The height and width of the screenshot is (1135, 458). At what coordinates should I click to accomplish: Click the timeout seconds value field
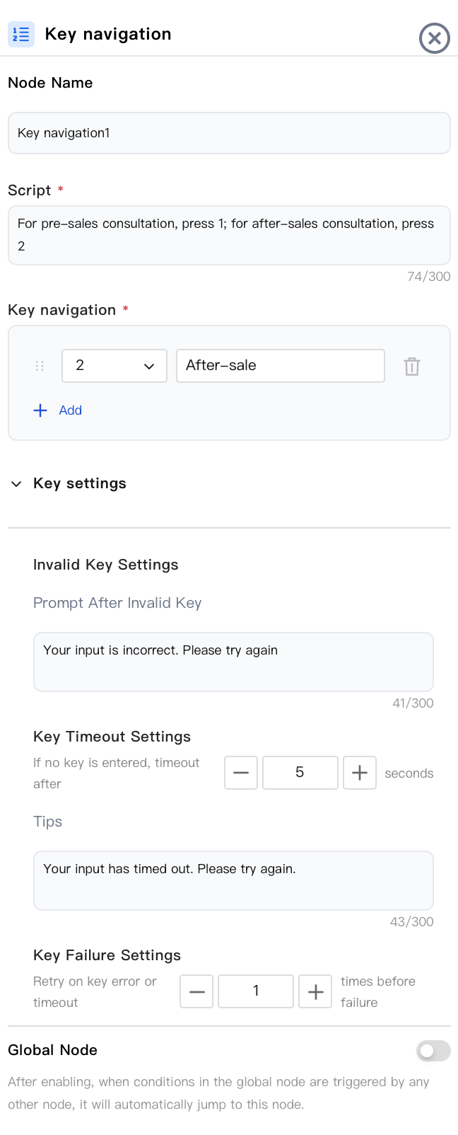click(300, 773)
